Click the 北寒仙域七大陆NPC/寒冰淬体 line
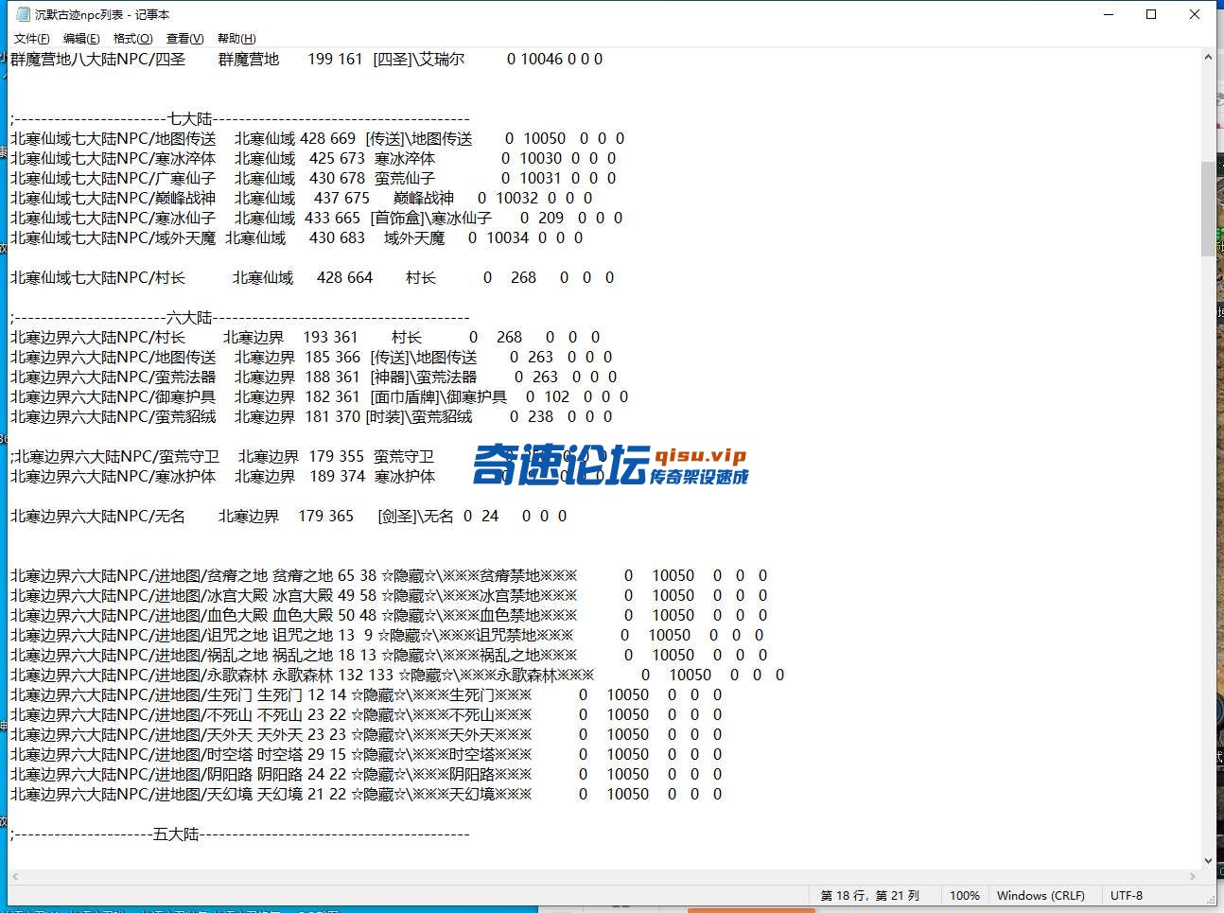 point(313,158)
